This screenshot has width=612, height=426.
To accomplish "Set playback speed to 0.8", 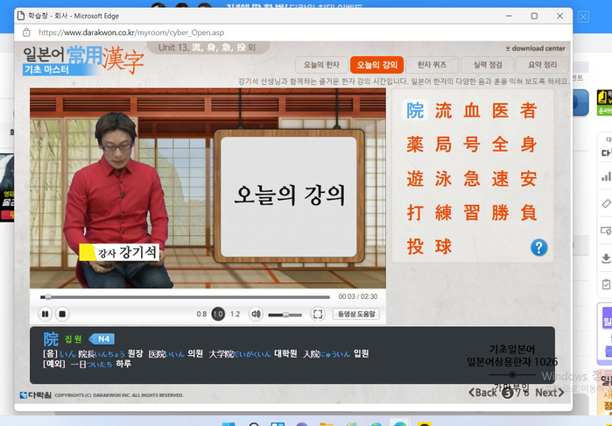I will point(201,314).
